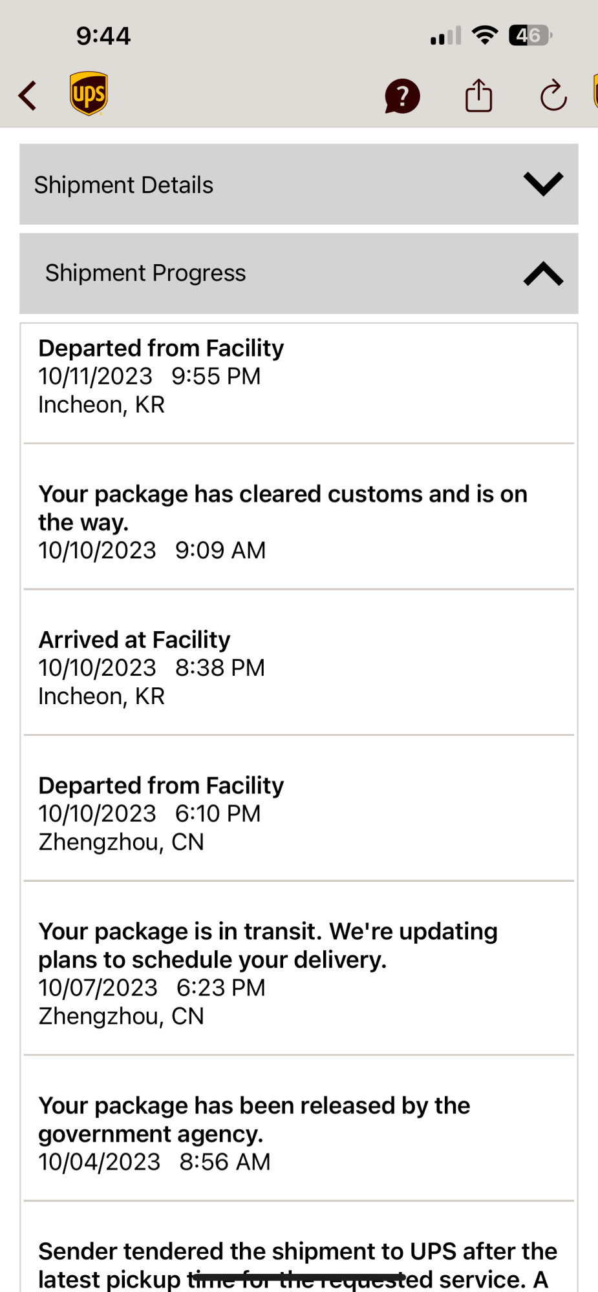This screenshot has width=598, height=1292.
Task: Open the help chat question icon
Action: tap(402, 96)
